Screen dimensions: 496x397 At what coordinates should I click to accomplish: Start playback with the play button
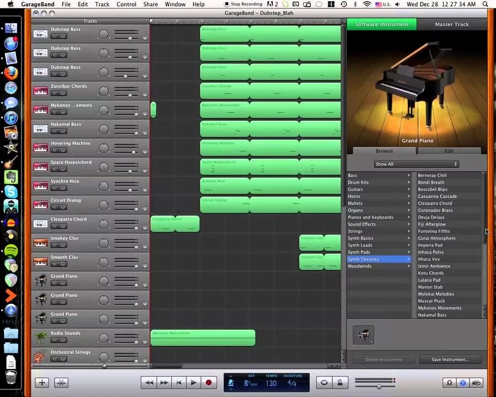point(193,383)
